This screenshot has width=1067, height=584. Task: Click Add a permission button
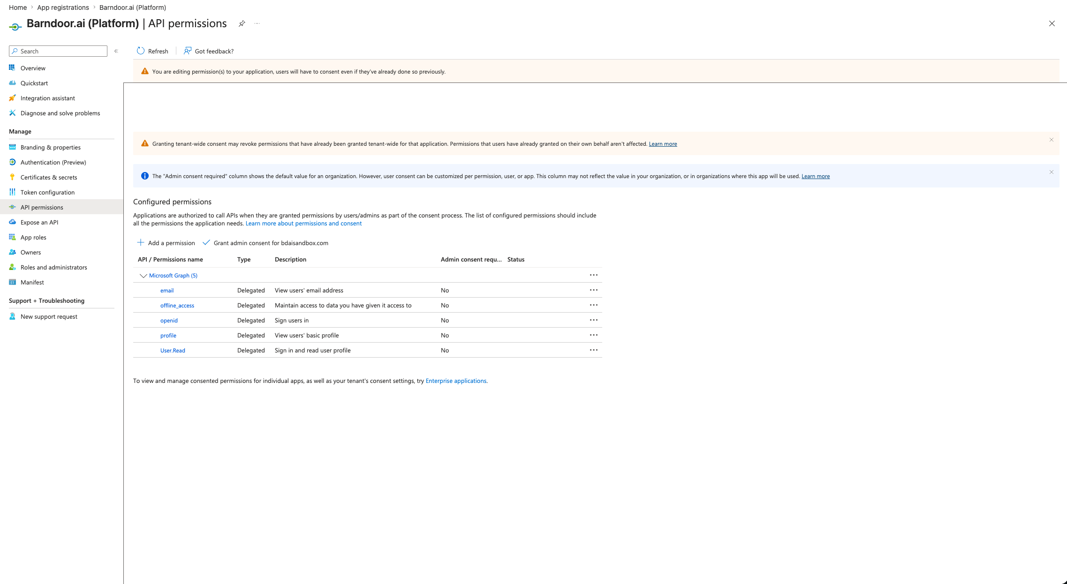point(166,243)
